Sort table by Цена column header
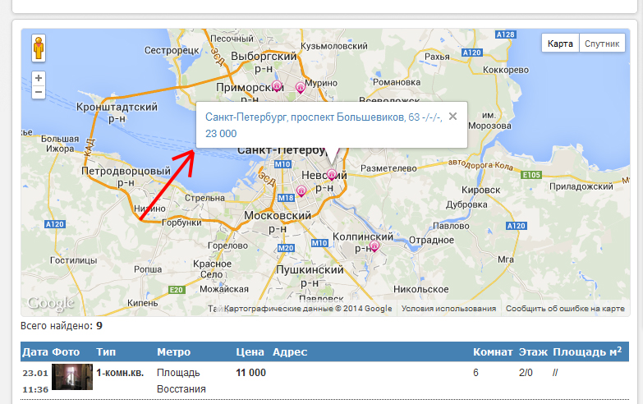The width and height of the screenshot is (643, 404). point(250,352)
